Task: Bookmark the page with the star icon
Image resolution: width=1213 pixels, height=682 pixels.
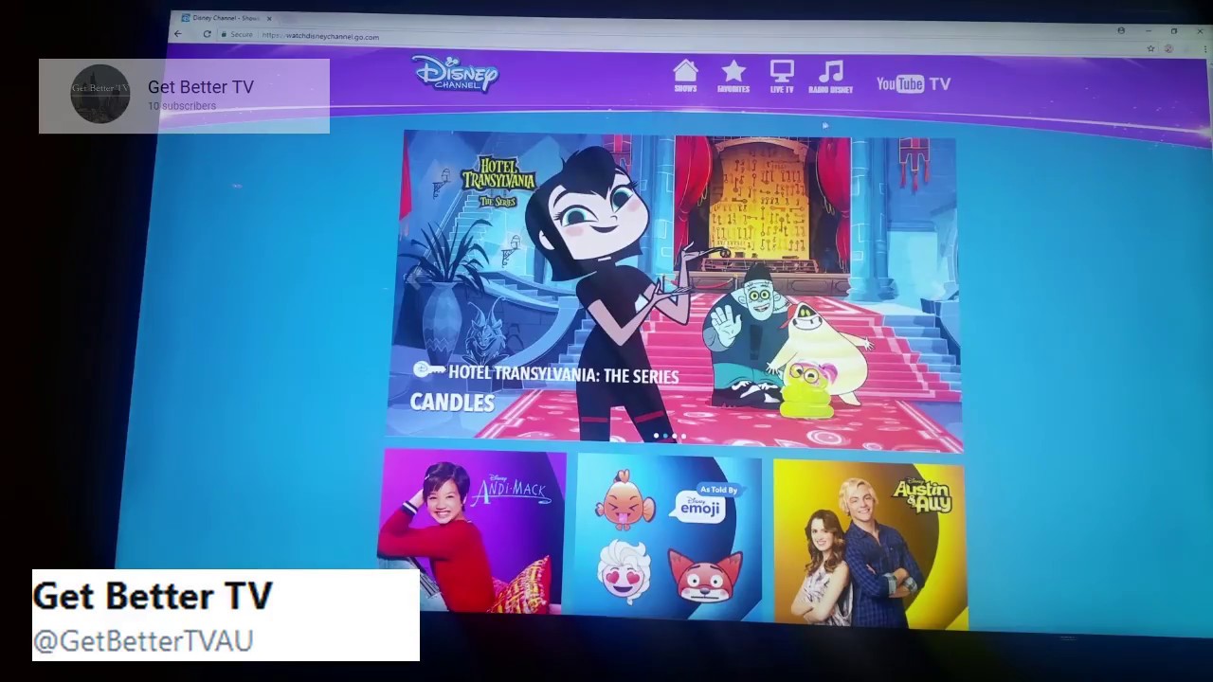Action: tap(1150, 48)
